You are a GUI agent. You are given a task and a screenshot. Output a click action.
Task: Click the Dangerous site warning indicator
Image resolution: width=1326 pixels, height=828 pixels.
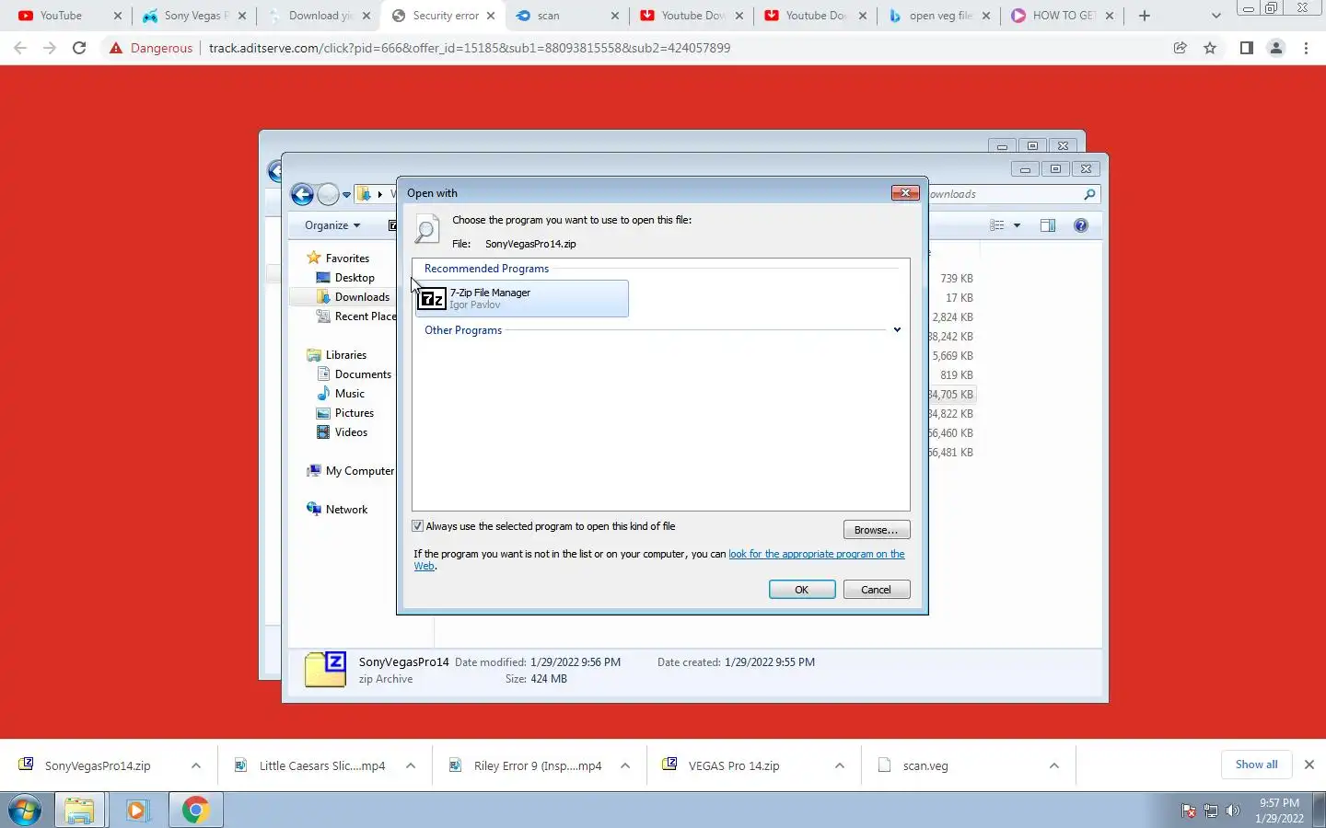pyautogui.click(x=151, y=48)
